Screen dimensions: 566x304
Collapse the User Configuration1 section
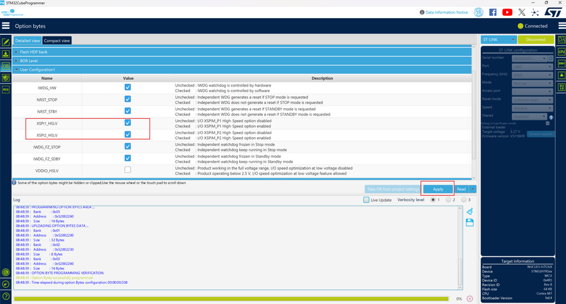click(x=242, y=70)
